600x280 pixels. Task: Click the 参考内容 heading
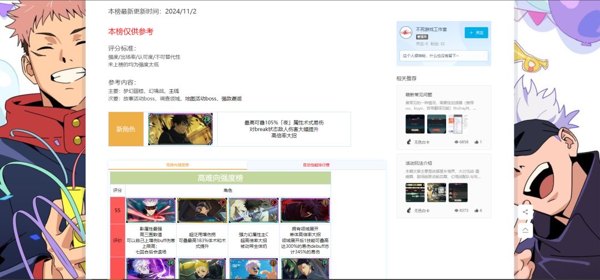click(122, 82)
